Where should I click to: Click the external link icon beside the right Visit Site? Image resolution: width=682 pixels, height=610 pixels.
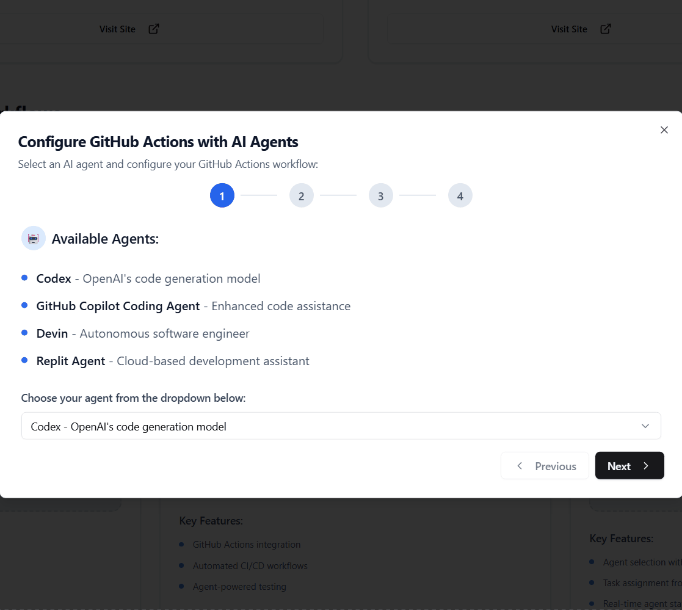pyautogui.click(x=605, y=28)
